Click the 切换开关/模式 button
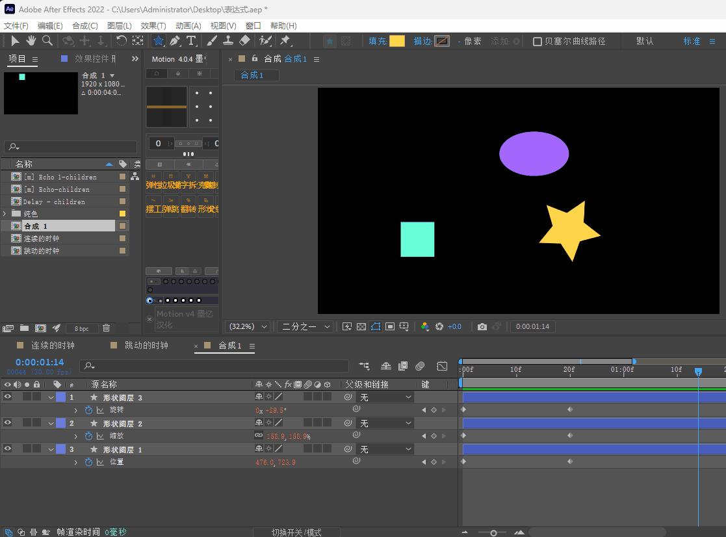Screen dimensions: 726x537 coord(296,532)
